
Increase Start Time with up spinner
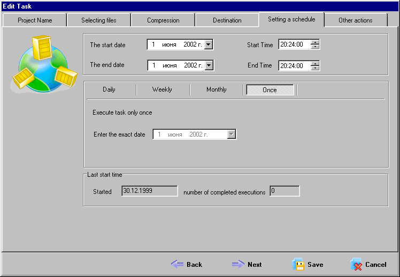tap(315, 42)
